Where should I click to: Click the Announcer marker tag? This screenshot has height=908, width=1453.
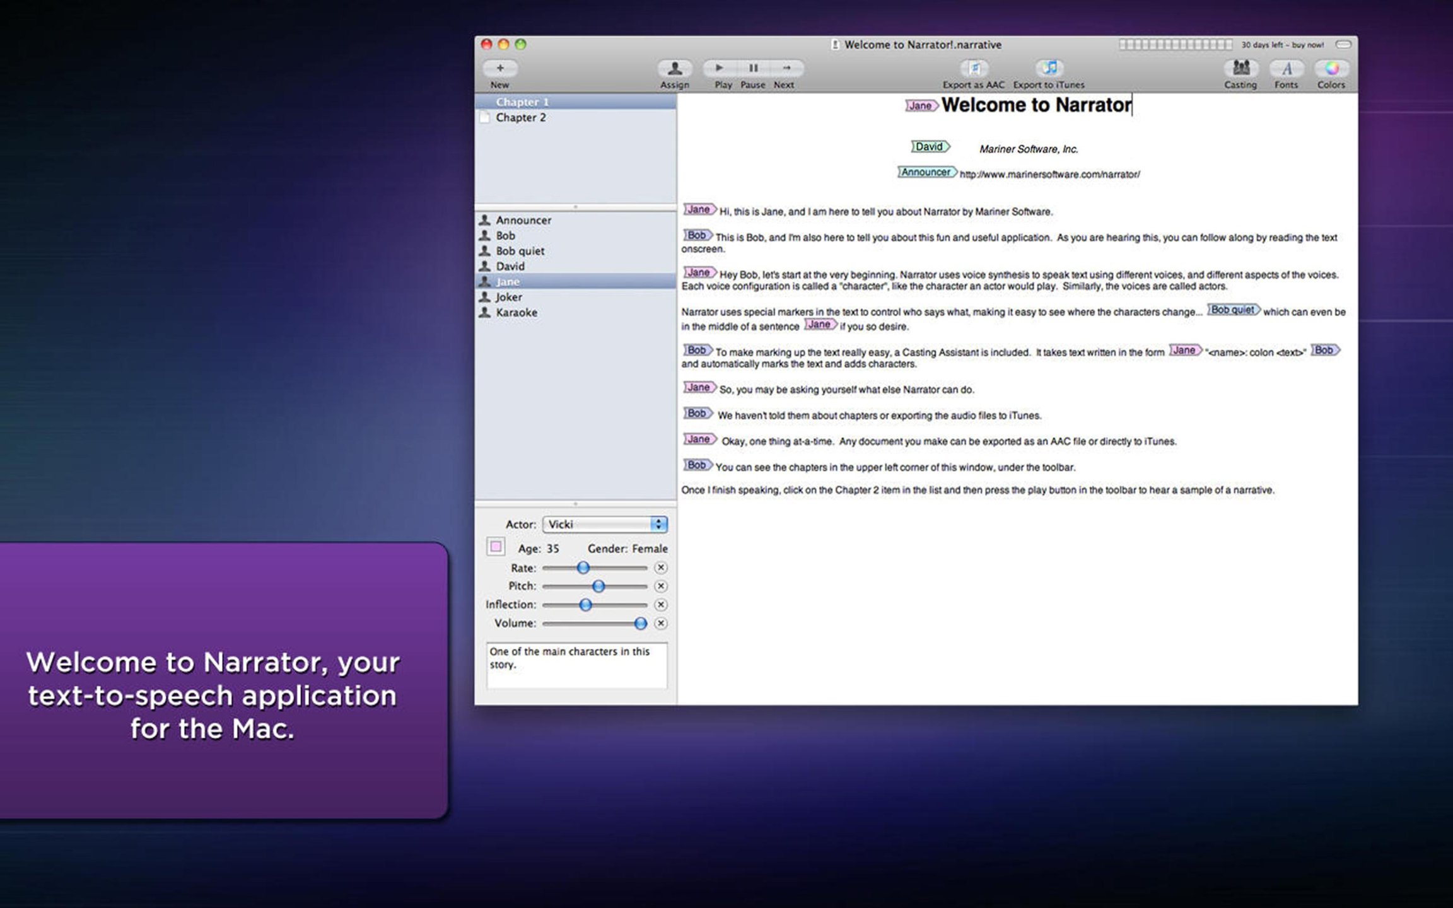click(927, 172)
